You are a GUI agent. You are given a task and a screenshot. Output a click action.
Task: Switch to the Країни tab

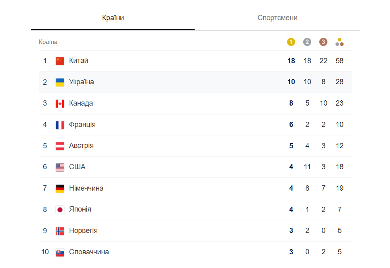[113, 18]
